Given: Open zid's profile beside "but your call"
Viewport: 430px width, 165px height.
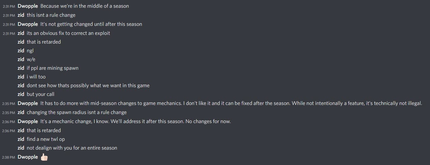Looking at the screenshot, I should [x=21, y=94].
